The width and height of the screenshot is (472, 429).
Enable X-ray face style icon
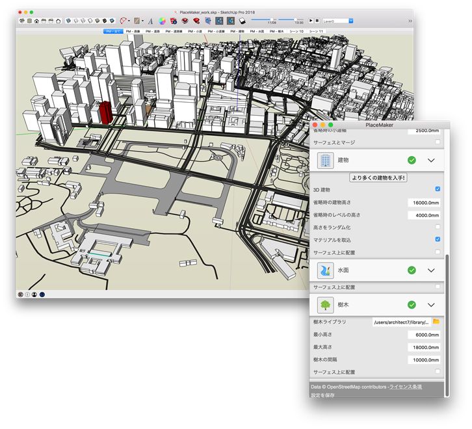pos(69,21)
